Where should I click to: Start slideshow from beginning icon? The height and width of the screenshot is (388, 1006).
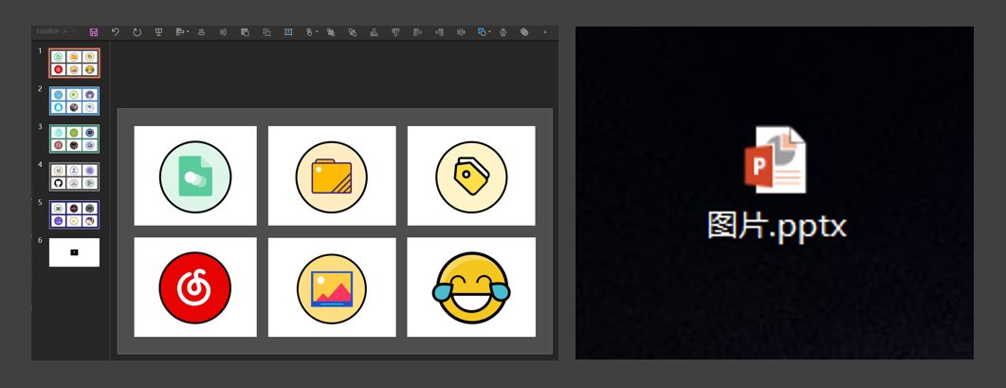tap(158, 32)
